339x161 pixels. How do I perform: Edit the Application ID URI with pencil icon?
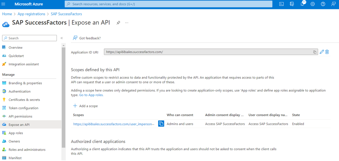coord(322,52)
